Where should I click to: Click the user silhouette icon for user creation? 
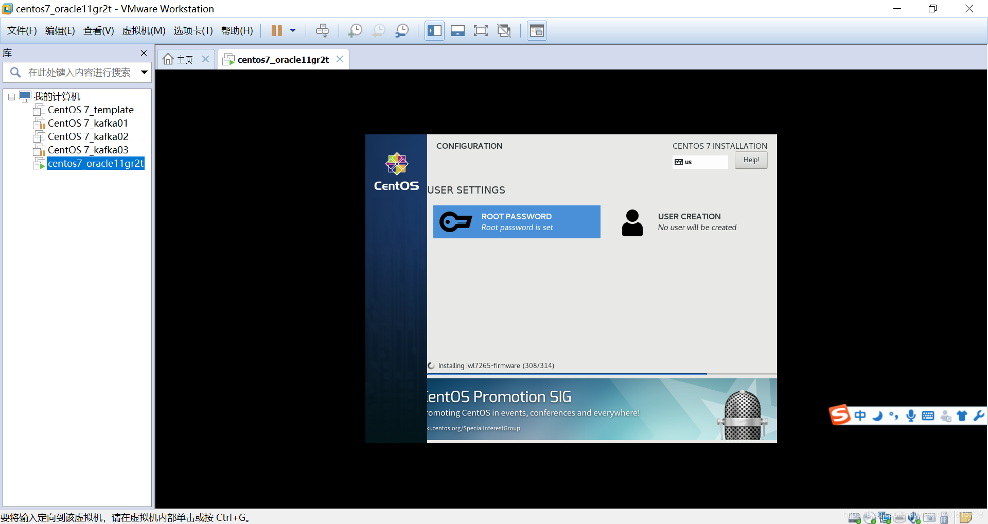[x=632, y=223]
